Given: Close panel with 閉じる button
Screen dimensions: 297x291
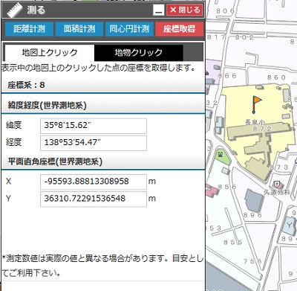Looking at the screenshot, I should [x=185, y=10].
